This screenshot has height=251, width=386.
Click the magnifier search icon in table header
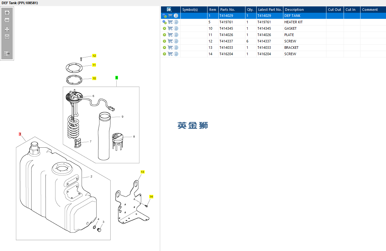[x=169, y=10]
